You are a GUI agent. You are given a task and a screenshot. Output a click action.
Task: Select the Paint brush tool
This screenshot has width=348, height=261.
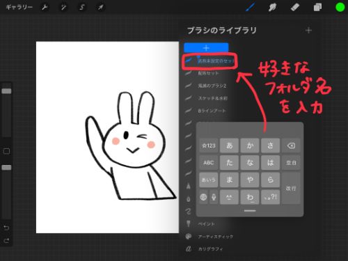coord(251,7)
